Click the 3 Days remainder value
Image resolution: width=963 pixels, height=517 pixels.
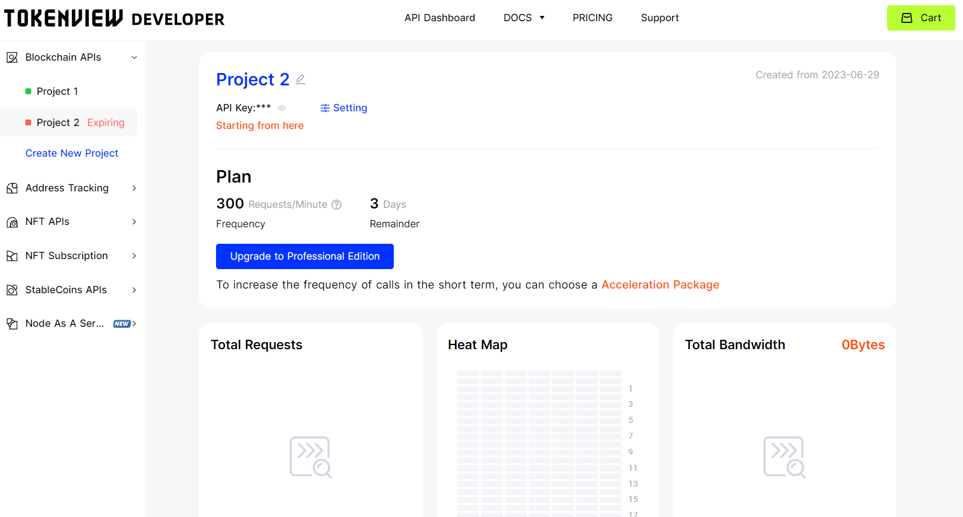point(388,204)
